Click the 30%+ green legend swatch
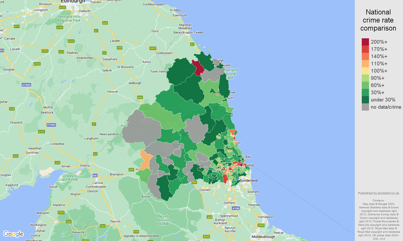 [x=365, y=92]
